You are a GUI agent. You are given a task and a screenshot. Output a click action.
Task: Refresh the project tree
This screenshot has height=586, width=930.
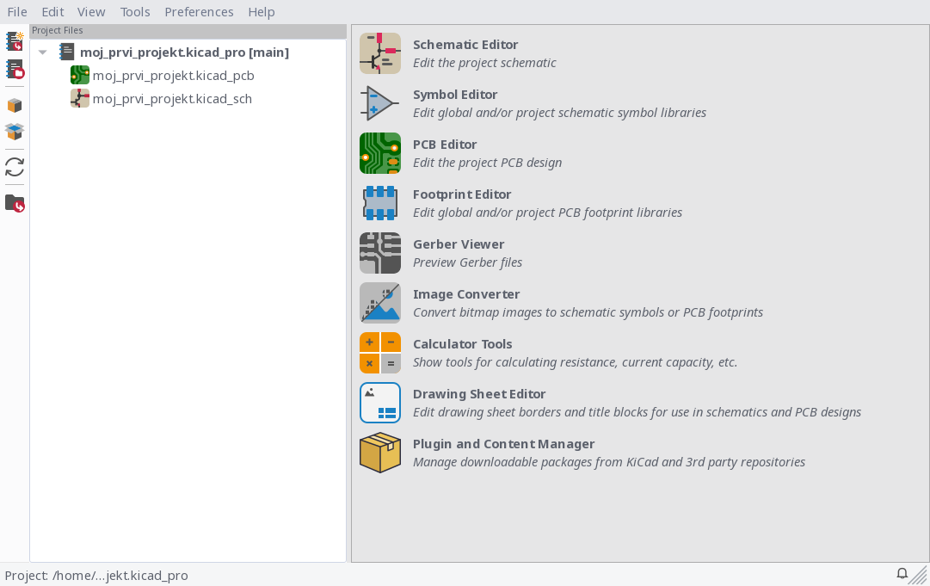coord(15,167)
